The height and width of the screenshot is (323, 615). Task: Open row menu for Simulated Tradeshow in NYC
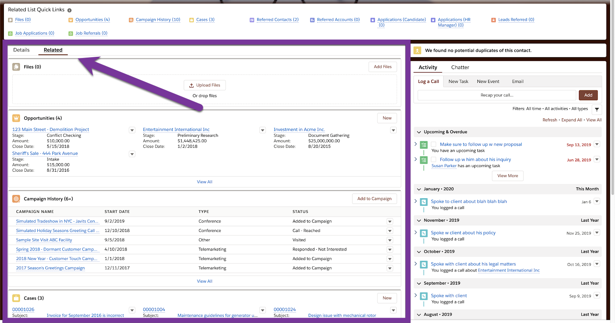pos(390,222)
